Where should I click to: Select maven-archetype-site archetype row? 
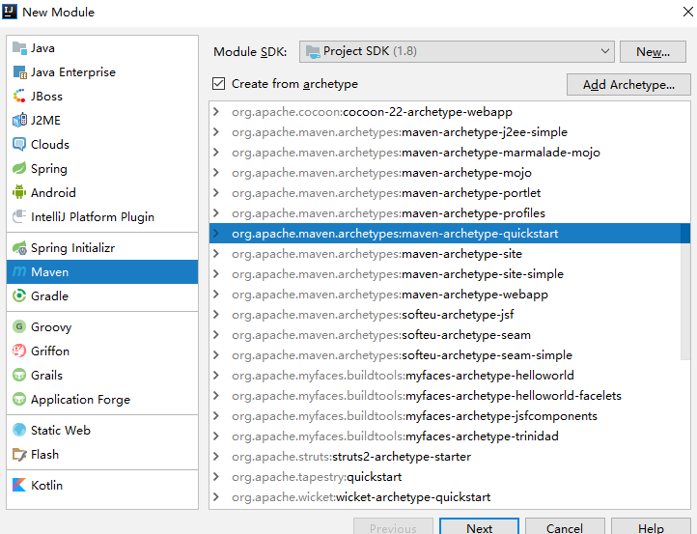(x=444, y=254)
